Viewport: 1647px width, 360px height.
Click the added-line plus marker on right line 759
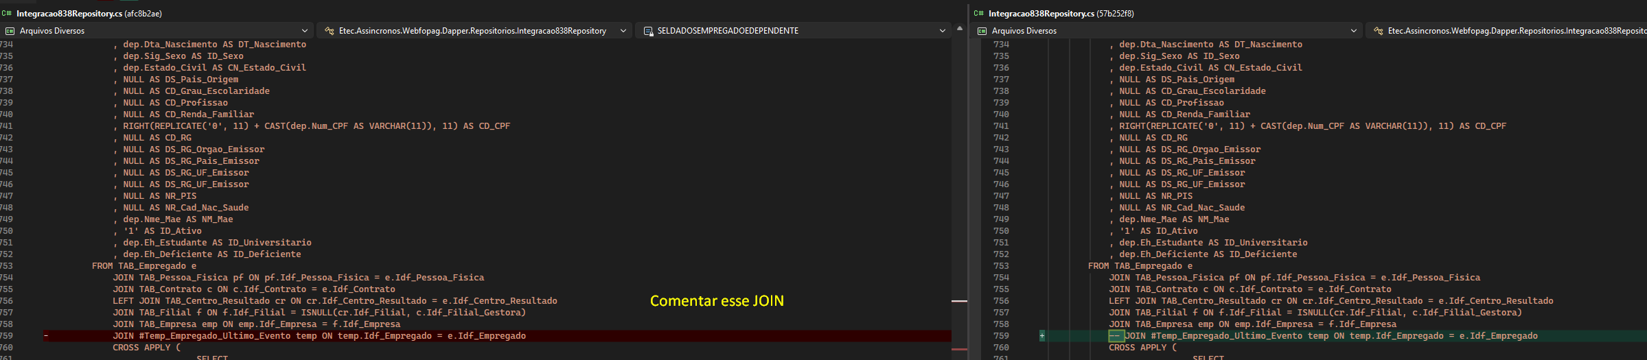pyautogui.click(x=1042, y=336)
